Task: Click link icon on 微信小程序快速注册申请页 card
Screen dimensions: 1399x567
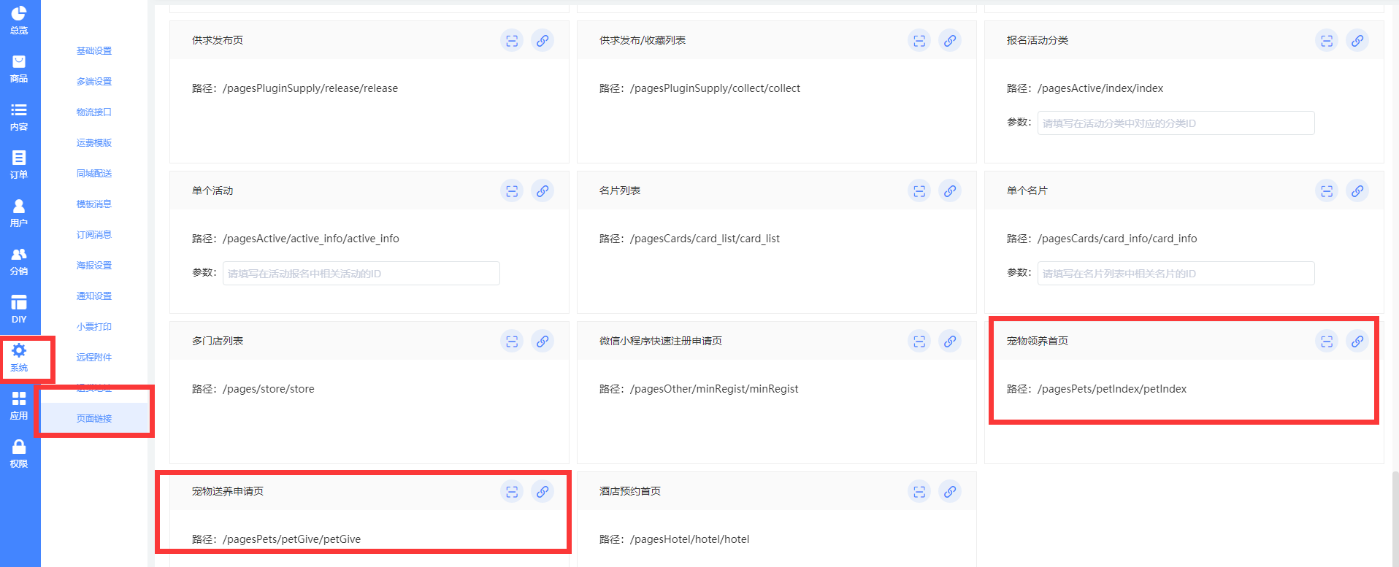Action: [950, 342]
